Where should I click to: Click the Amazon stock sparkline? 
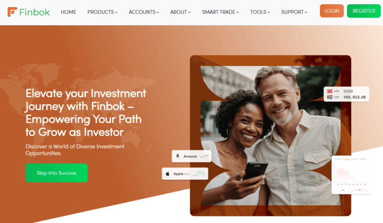(x=204, y=156)
